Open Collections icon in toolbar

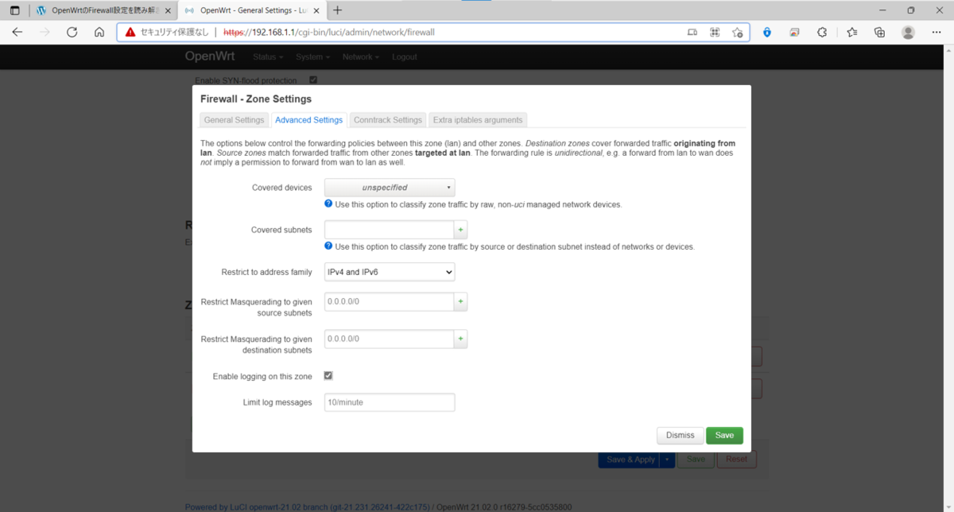(x=879, y=33)
